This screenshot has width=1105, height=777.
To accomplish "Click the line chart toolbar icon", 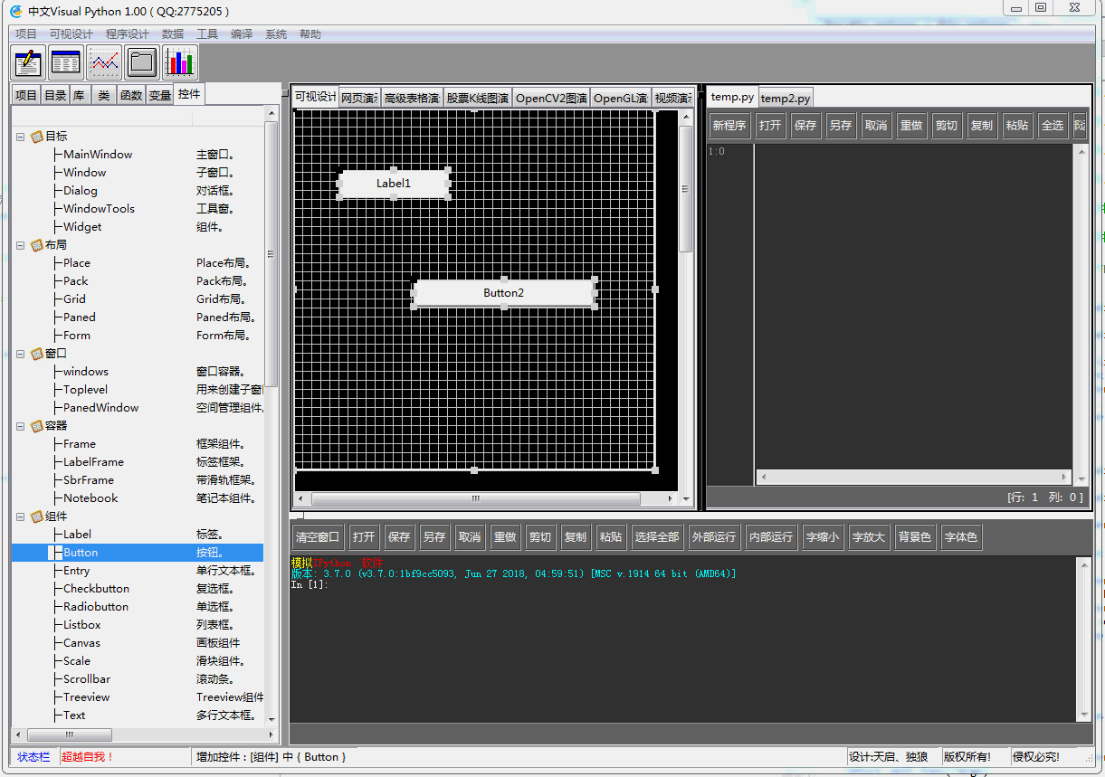I will (x=104, y=62).
